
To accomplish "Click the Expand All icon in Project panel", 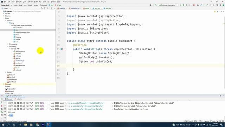I will 45,8.
